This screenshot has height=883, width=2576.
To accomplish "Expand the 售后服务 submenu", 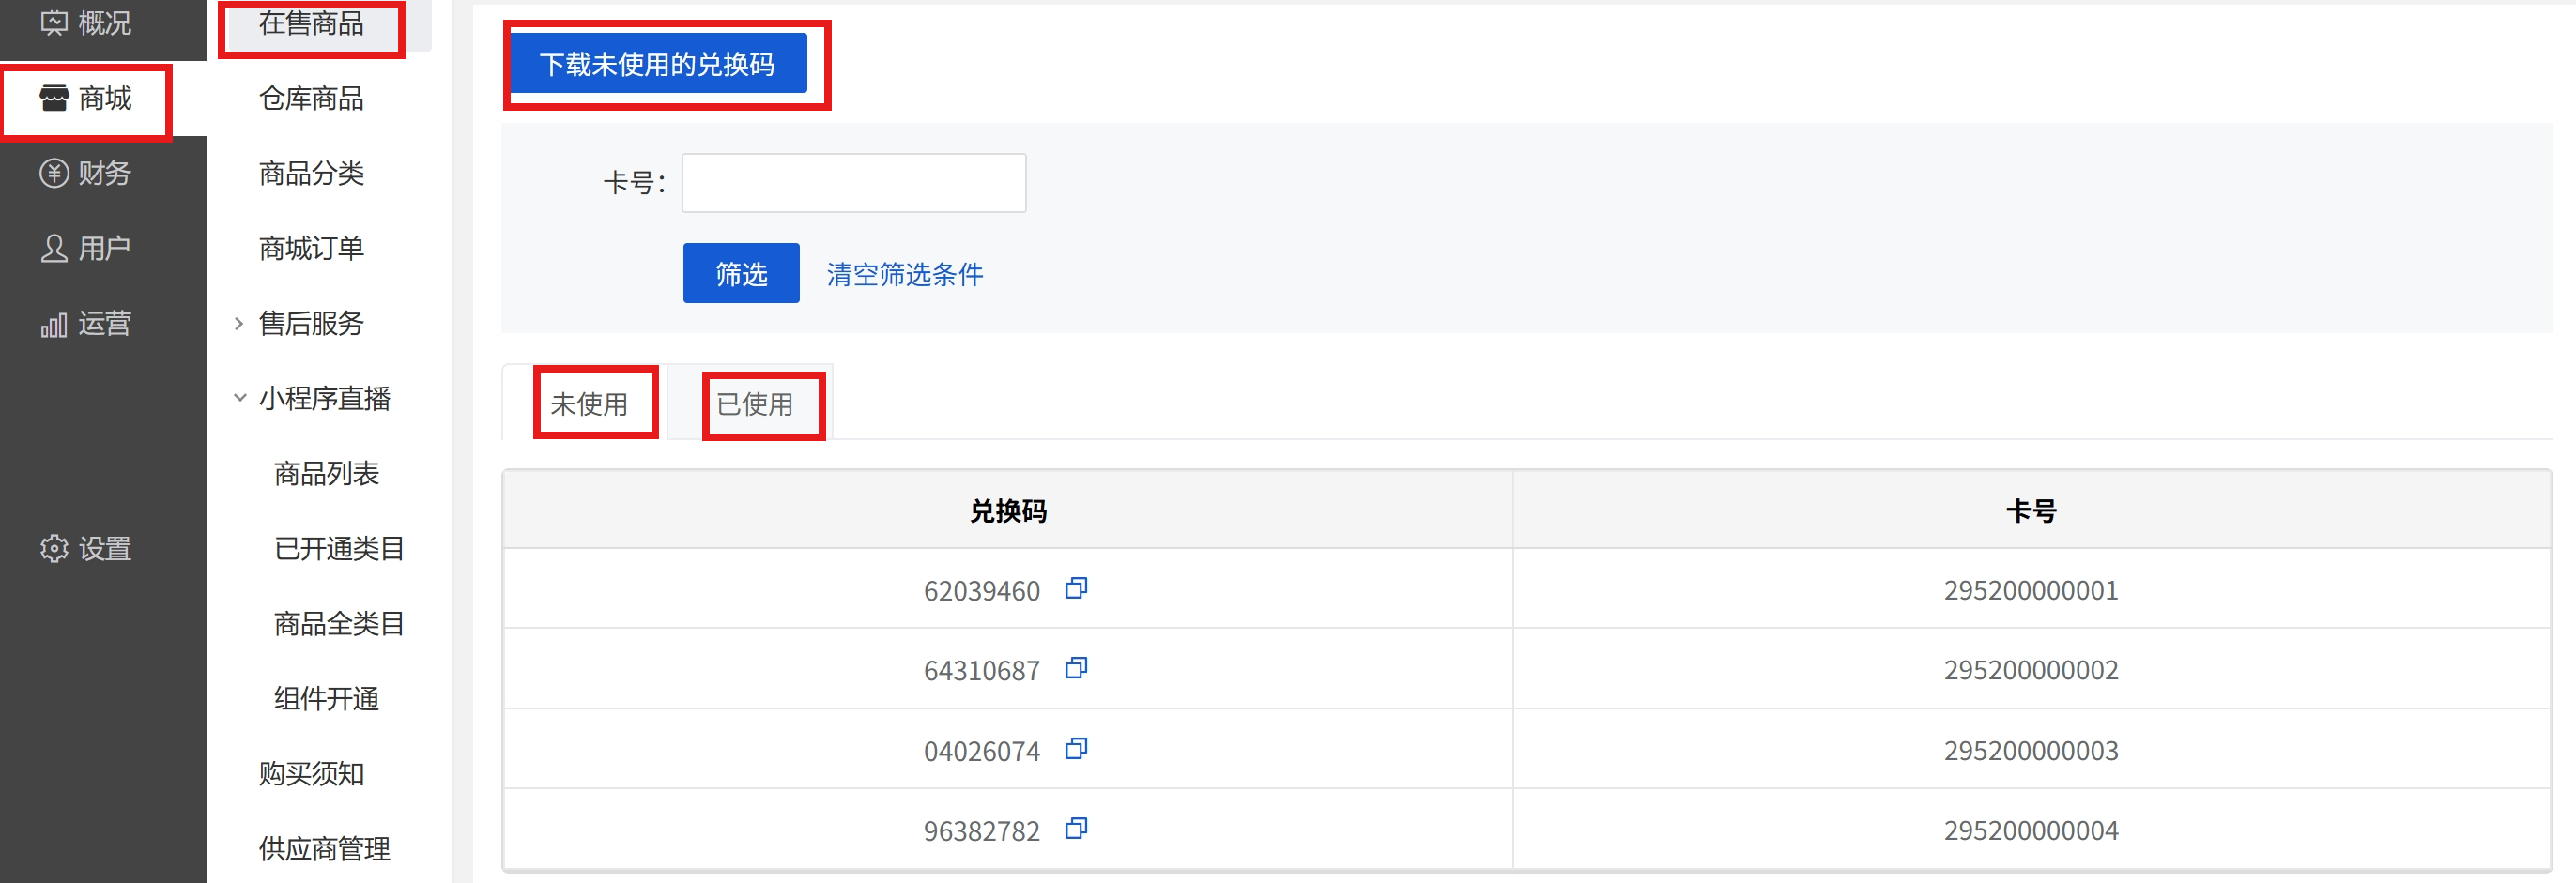I will [310, 324].
